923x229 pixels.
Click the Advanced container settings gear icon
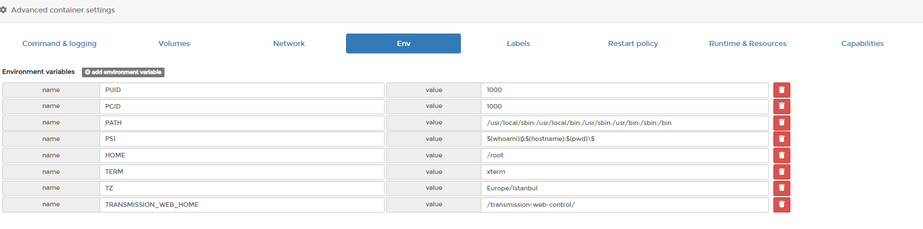point(3,10)
